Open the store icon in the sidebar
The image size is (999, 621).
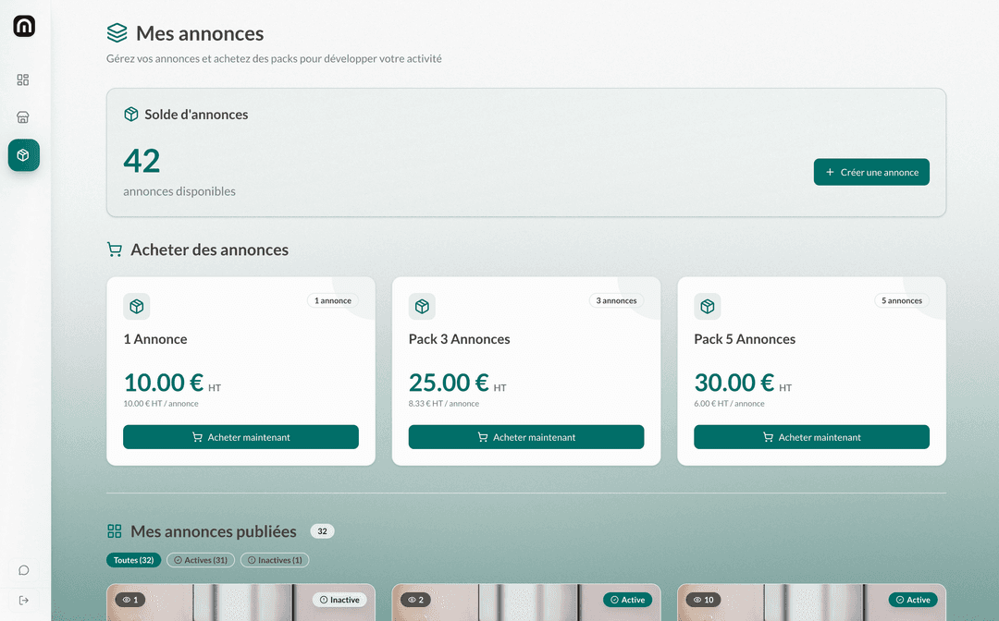tap(23, 117)
